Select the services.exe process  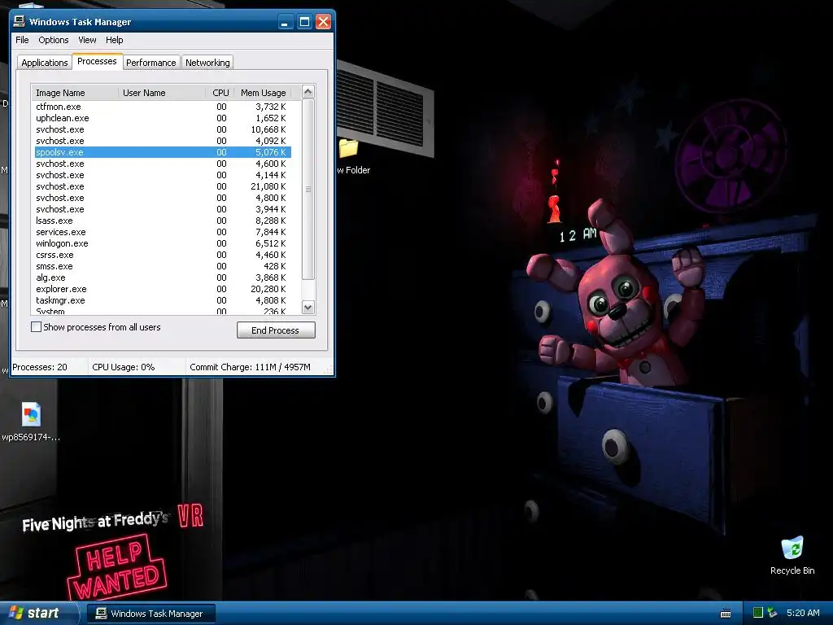pos(162,232)
